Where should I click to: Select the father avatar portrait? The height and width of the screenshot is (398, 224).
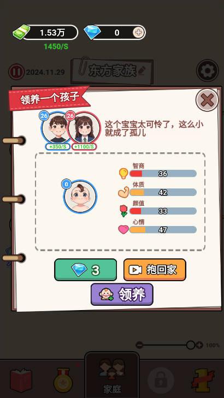click(56, 128)
